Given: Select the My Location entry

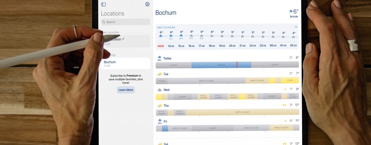Looking at the screenshot, I should 125,41.
